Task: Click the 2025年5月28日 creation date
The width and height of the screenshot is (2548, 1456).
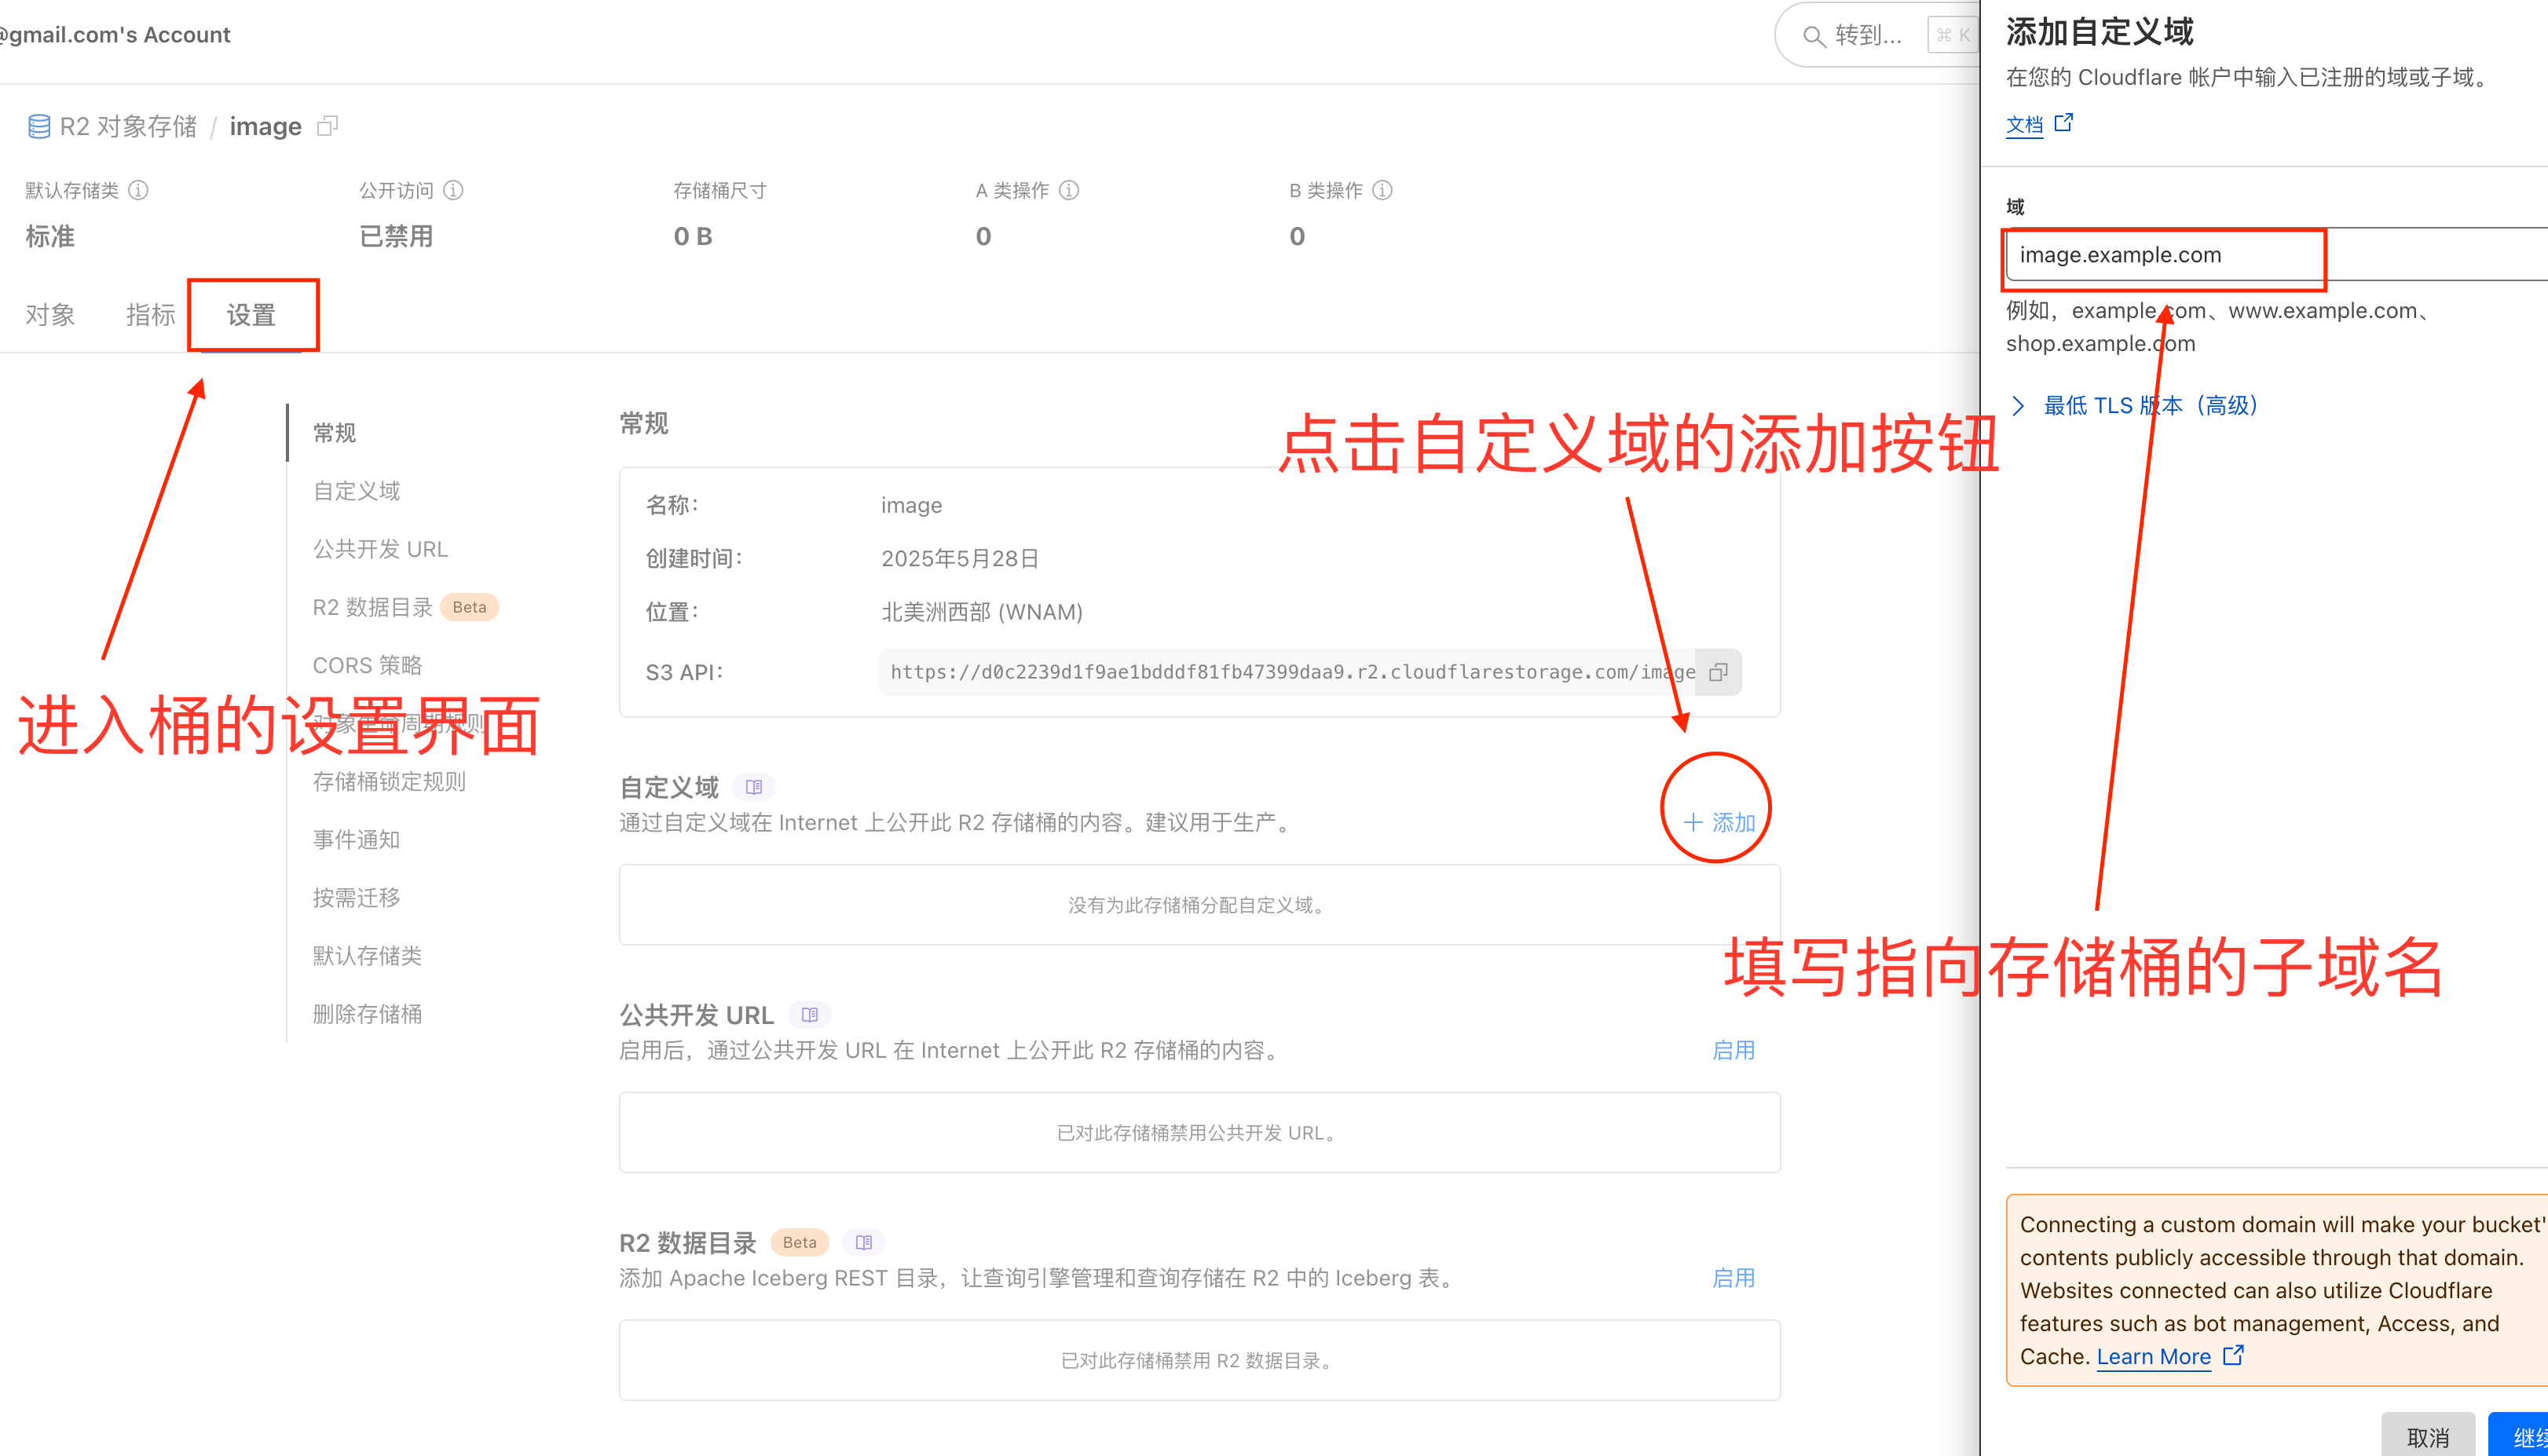Action: click(959, 558)
